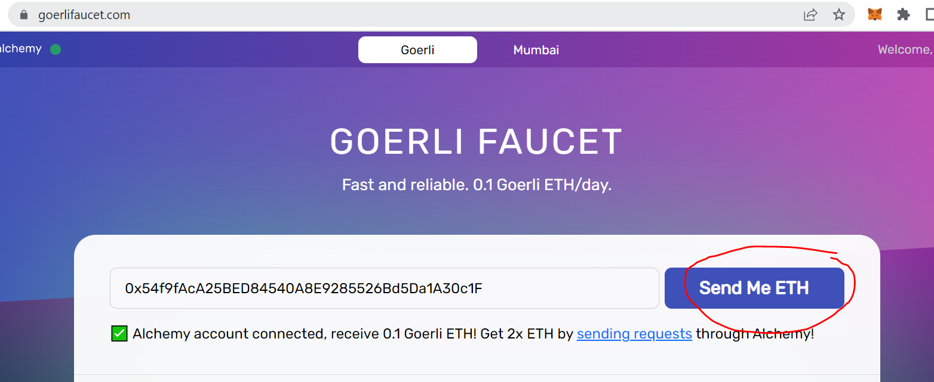Click empty area of browser address bar
The image size is (934, 382).
point(466,15)
